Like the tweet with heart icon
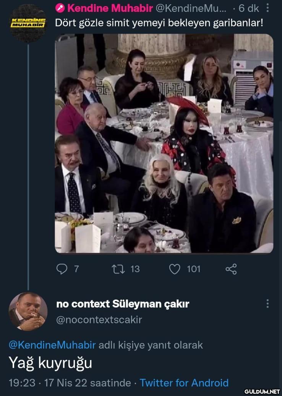This screenshot has height=396, width=282. coord(175,269)
